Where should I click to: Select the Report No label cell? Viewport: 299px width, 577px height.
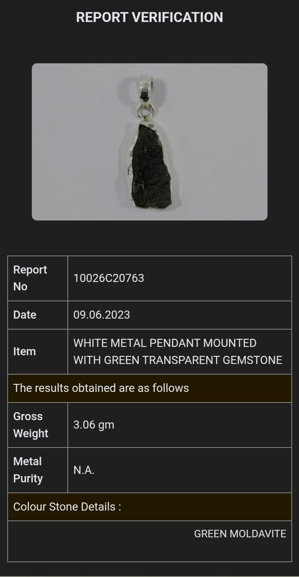[38, 278]
